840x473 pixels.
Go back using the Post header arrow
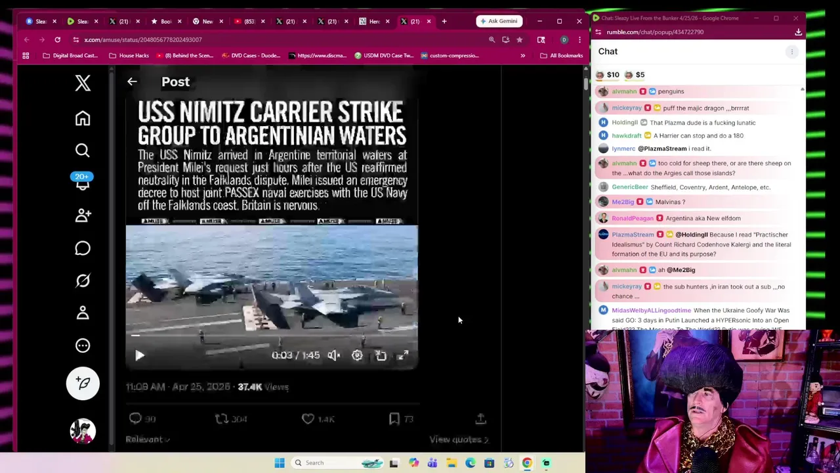click(x=132, y=81)
